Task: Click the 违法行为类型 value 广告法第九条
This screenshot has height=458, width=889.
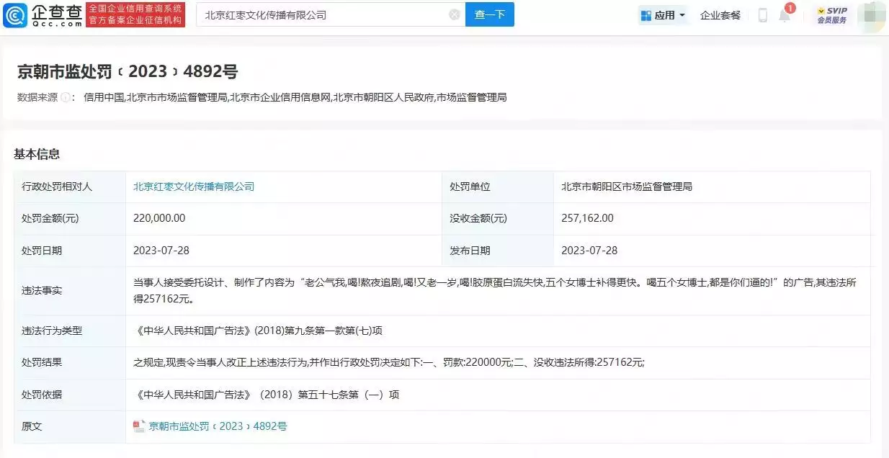Action: pos(258,331)
